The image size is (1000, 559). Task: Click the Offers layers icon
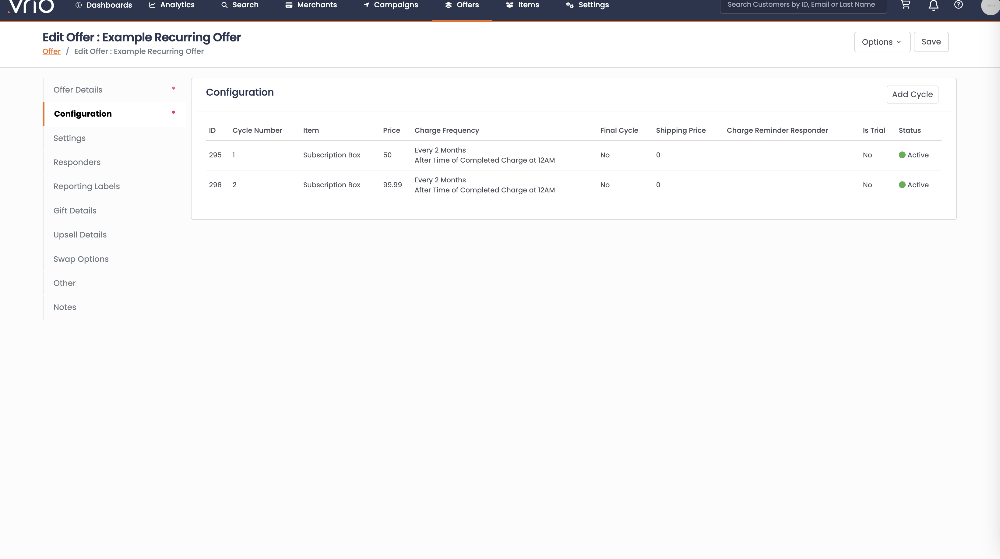[448, 5]
